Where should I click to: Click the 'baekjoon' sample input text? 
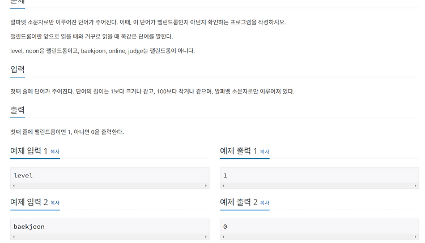[x=29, y=227]
